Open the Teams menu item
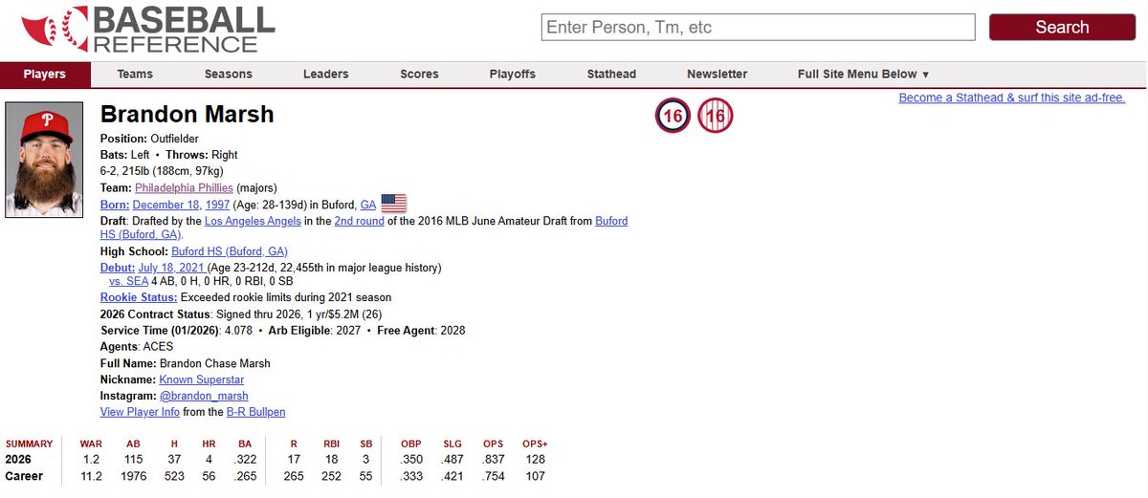 [x=135, y=74]
